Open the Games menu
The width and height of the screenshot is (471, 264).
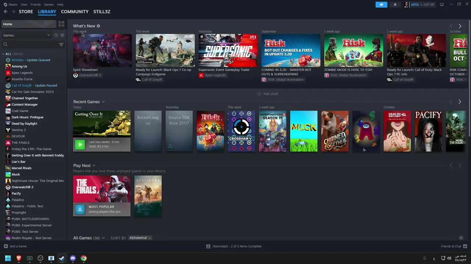tap(49, 4)
